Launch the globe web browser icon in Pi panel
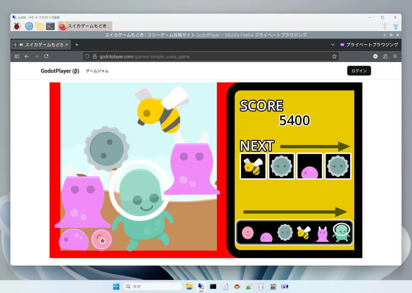412x293 pixels. pos(29,26)
